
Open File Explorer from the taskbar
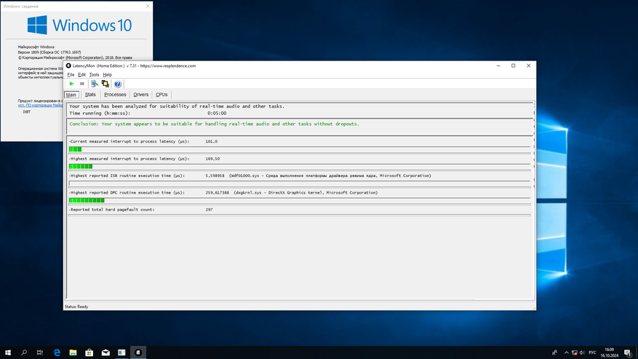tap(73, 352)
